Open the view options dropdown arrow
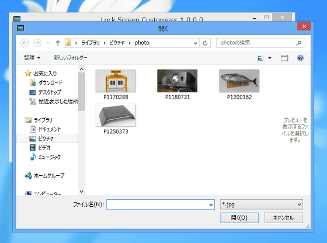327x243 pixels. click(270, 58)
